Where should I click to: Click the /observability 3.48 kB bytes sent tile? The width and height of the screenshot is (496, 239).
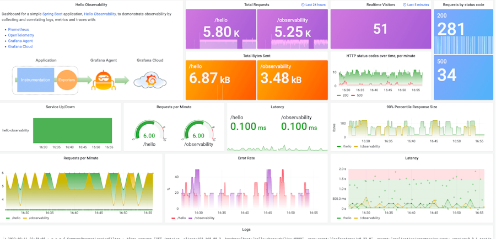tap(292, 80)
